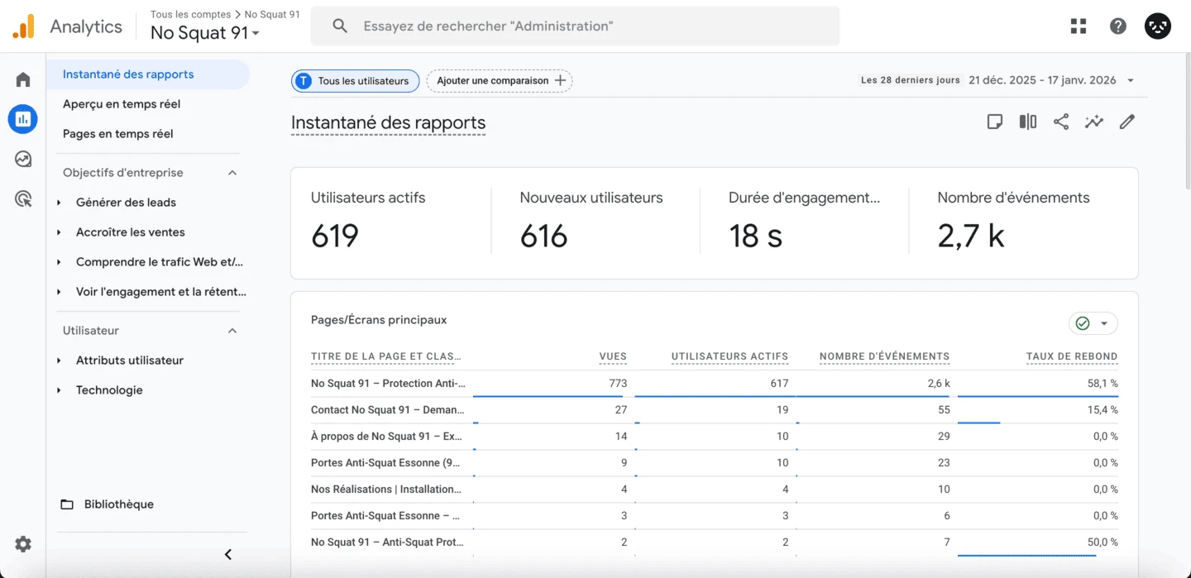This screenshot has height=578, width=1191.
Task: Open the comparison cards icon
Action: click(x=1027, y=122)
